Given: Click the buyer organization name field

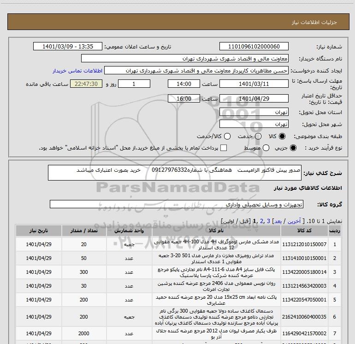Looking at the screenshot, I should pos(185,58).
